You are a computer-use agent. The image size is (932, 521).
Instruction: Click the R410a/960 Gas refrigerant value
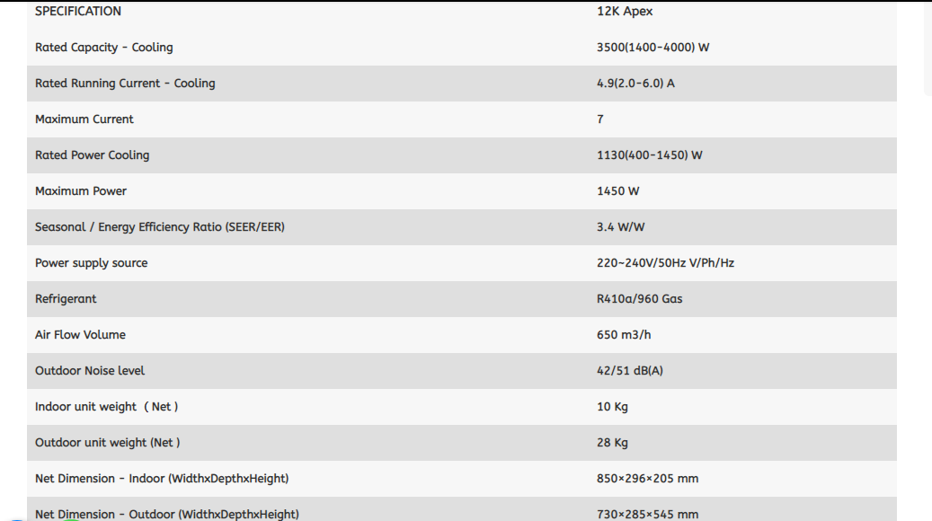[639, 299]
